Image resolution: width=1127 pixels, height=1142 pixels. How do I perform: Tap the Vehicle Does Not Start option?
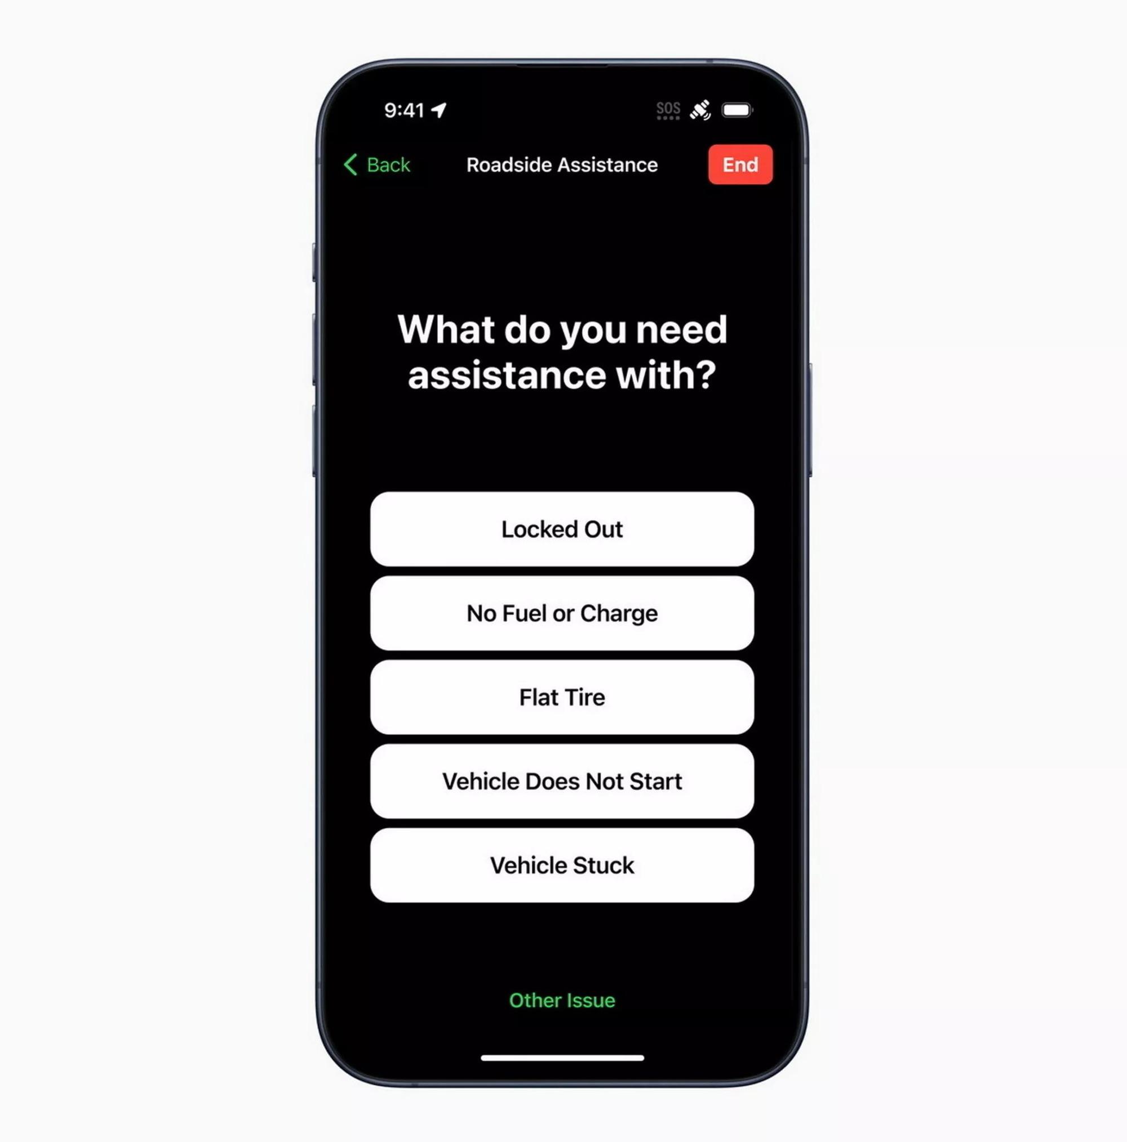(565, 781)
